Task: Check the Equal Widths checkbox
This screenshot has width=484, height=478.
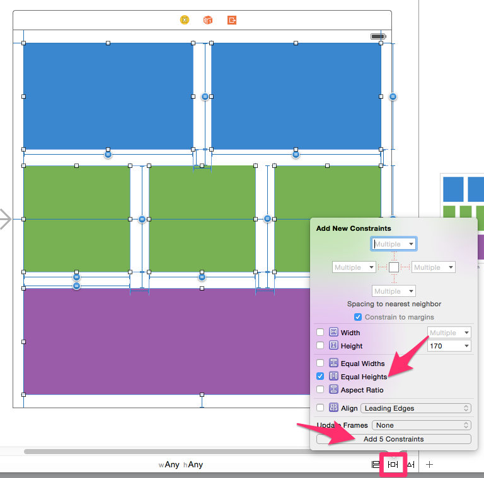Action: pyautogui.click(x=320, y=363)
